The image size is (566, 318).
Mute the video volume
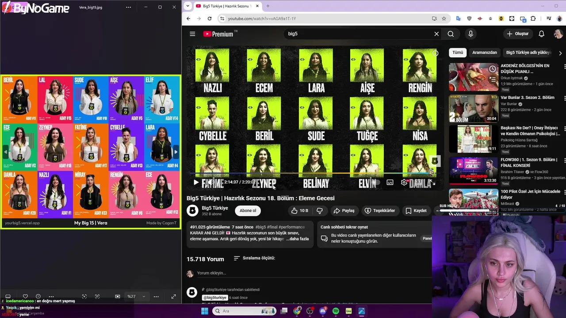212,182
